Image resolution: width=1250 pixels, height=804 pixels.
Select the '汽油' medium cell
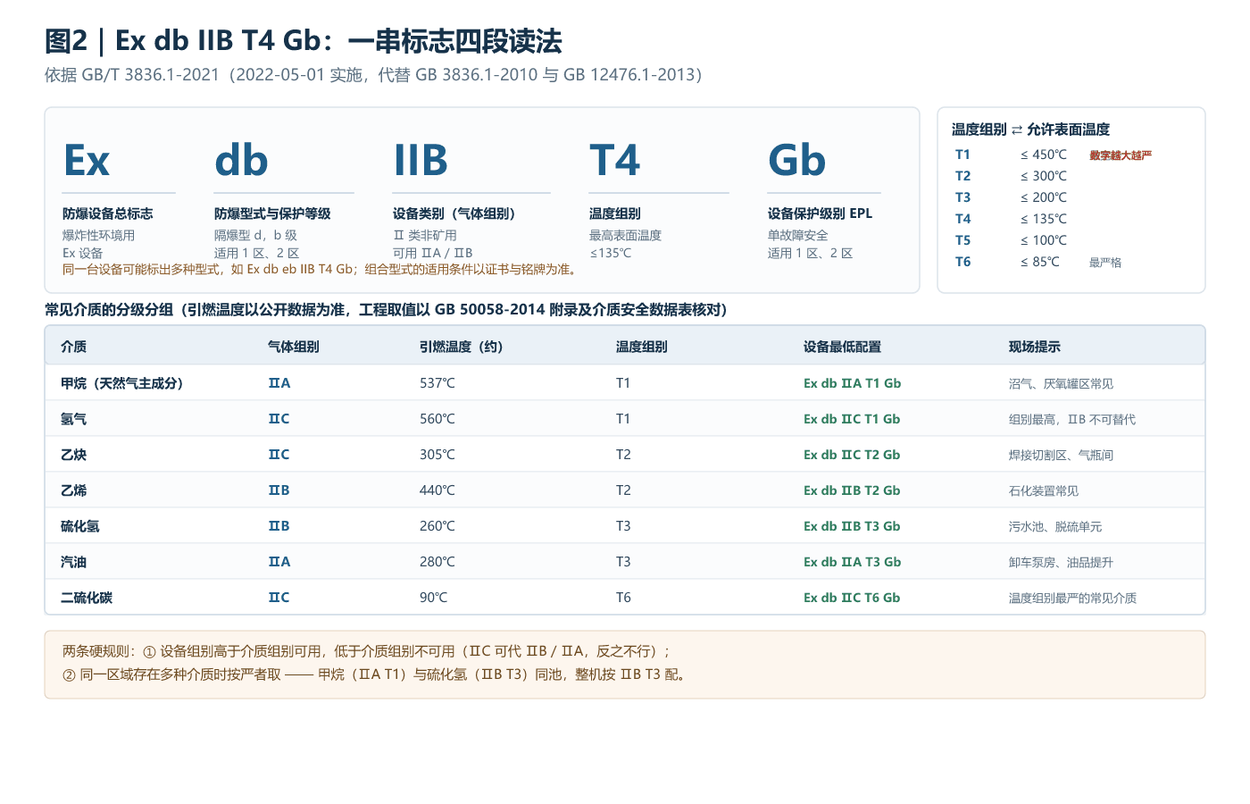click(73, 562)
